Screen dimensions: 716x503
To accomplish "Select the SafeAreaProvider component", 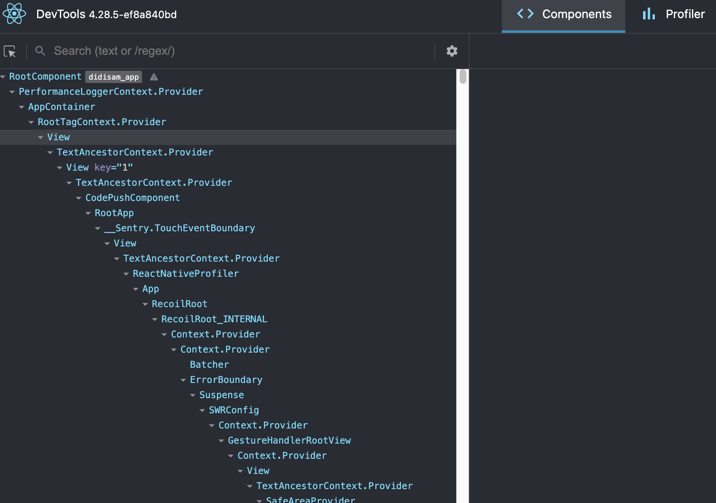I will coord(311,499).
